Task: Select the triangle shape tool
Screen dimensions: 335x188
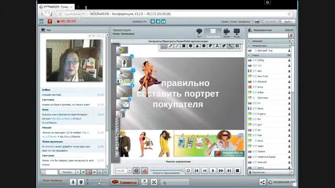Action: pyautogui.click(x=197, y=46)
